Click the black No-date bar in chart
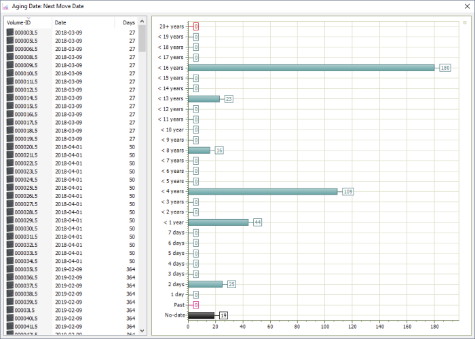This screenshot has width=475, height=339. click(201, 315)
